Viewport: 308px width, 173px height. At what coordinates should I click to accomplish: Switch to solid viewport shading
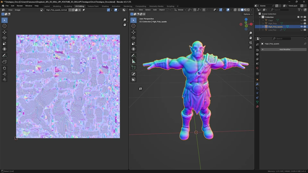(242, 10)
